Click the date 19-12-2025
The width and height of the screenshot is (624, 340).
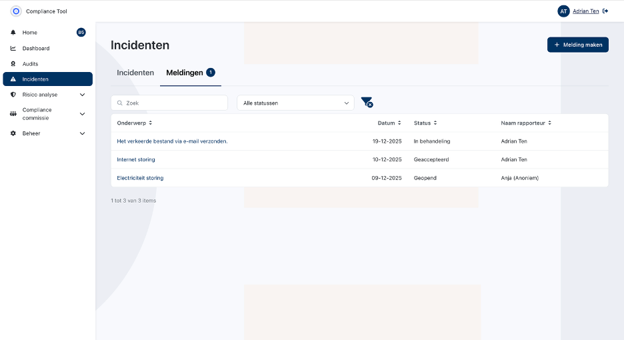387,141
